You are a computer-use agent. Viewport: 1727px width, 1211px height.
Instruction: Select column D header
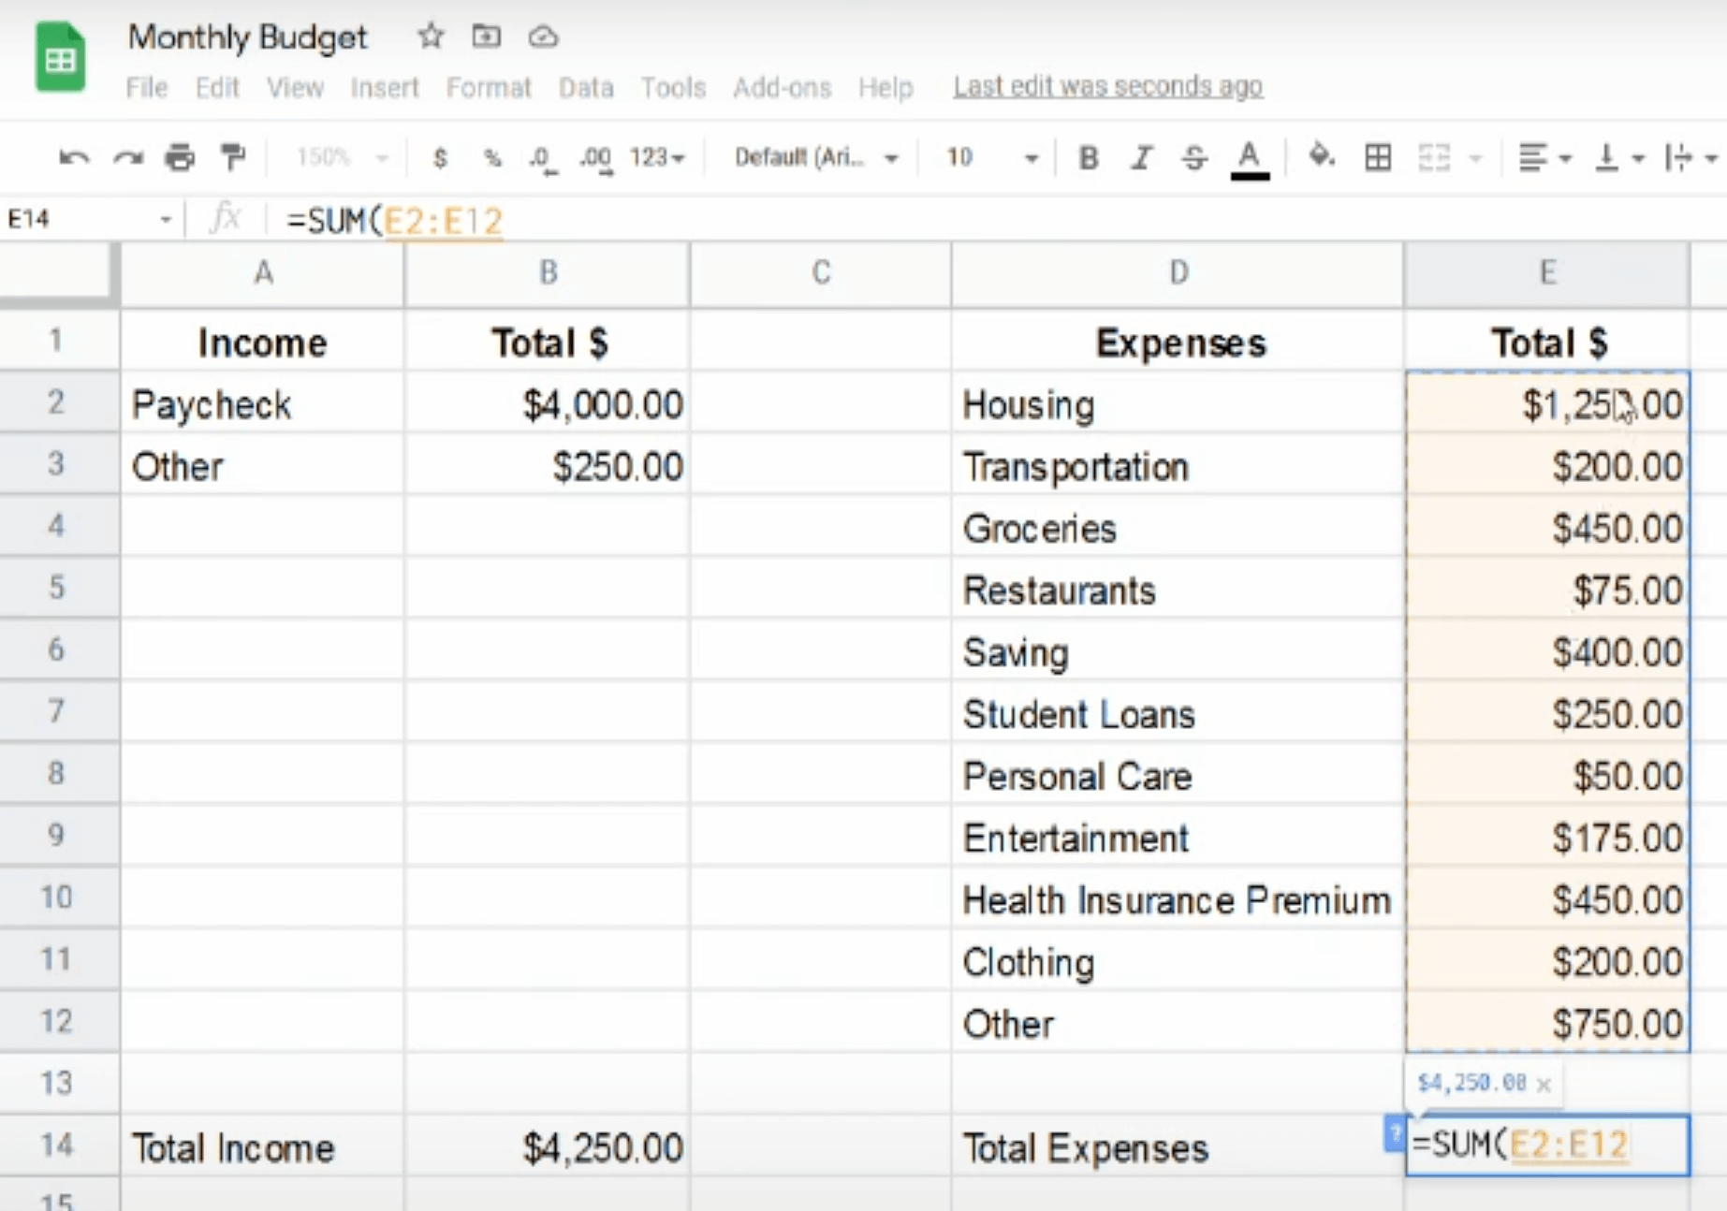(x=1178, y=273)
